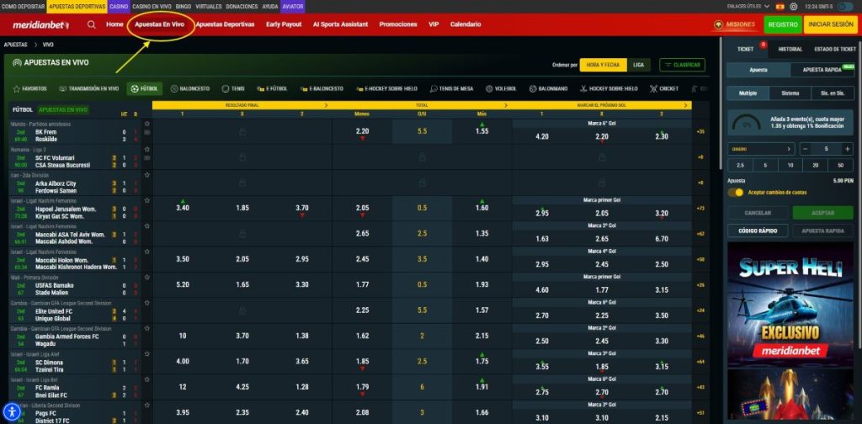Click the Código Rápido button
This screenshot has height=424, width=862.
click(758, 231)
